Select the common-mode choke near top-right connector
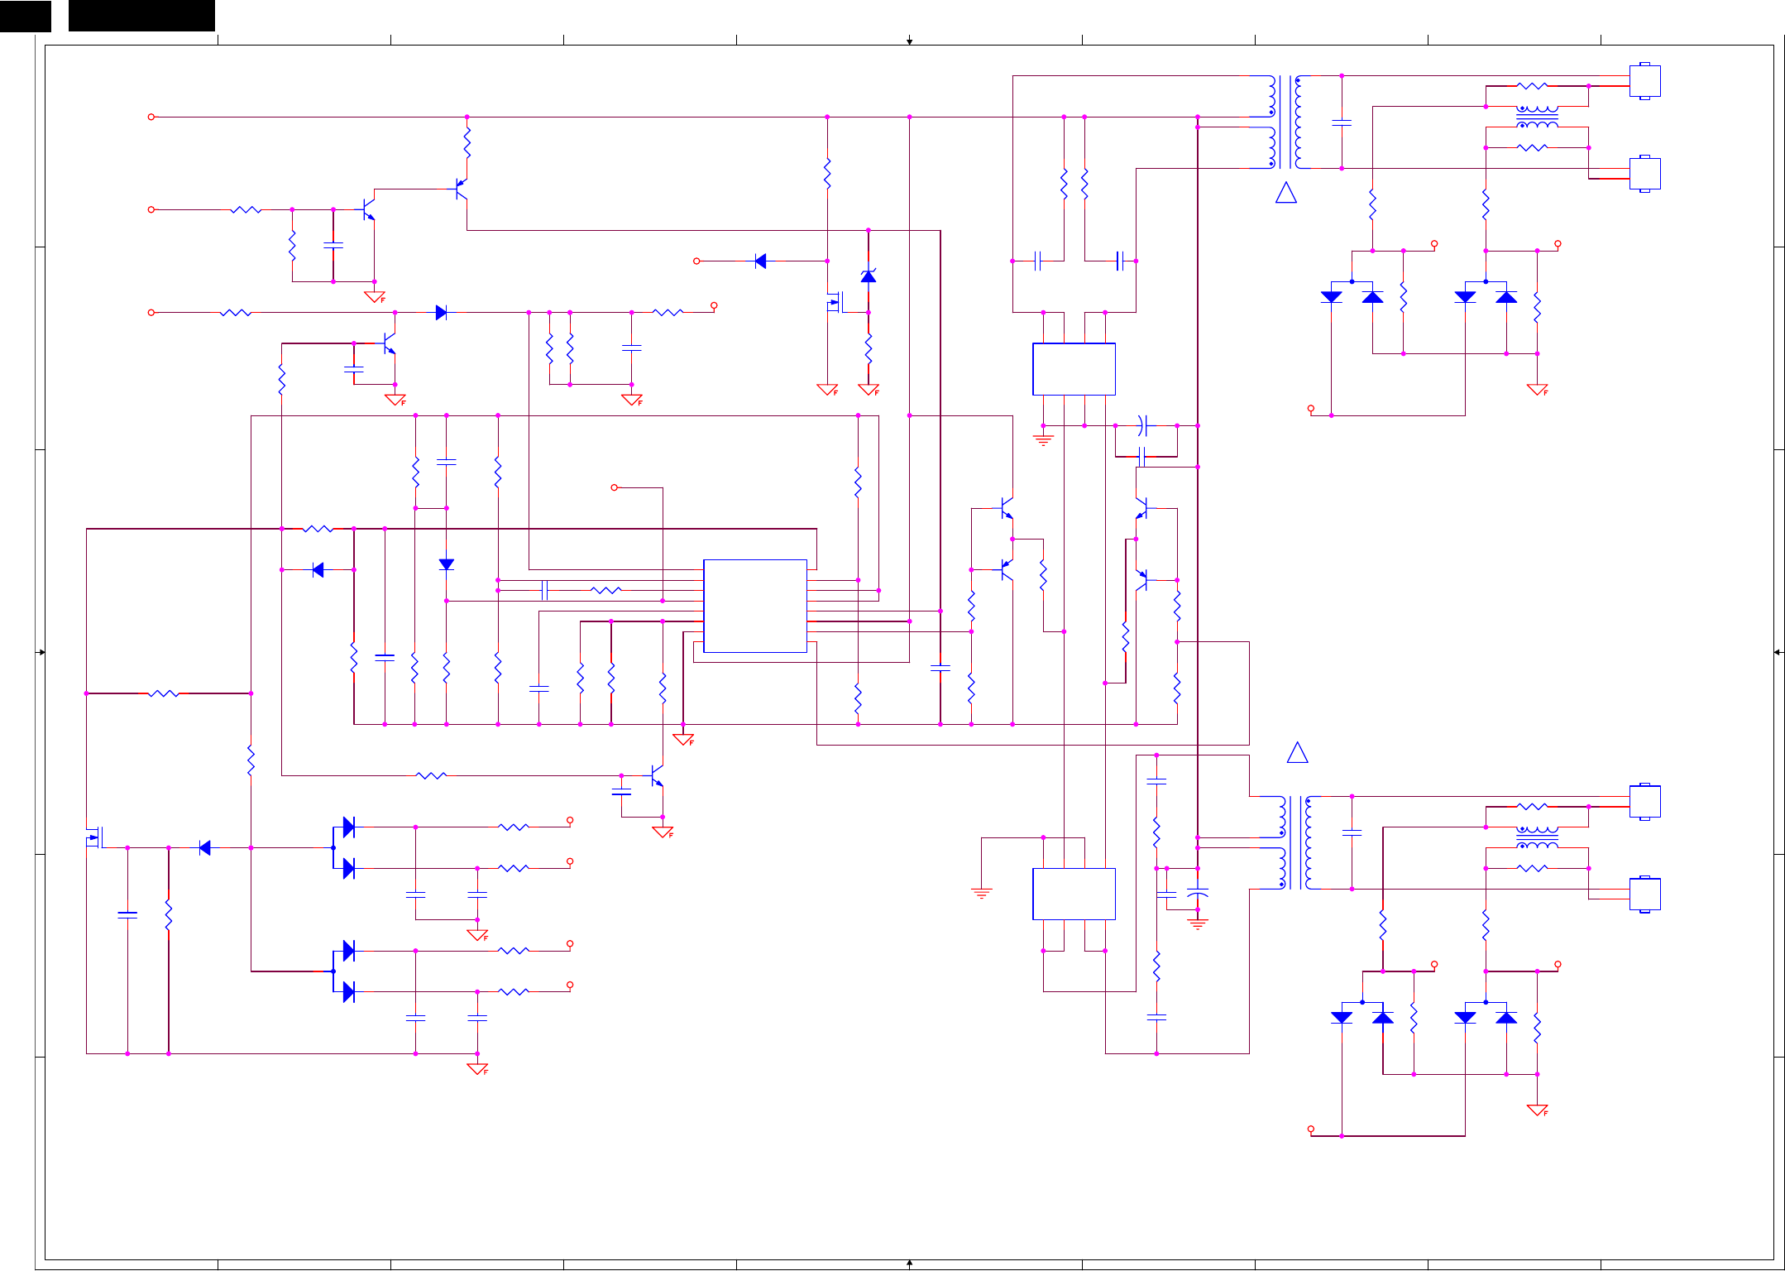Screen dimensions: 1785x1271 click(1537, 117)
